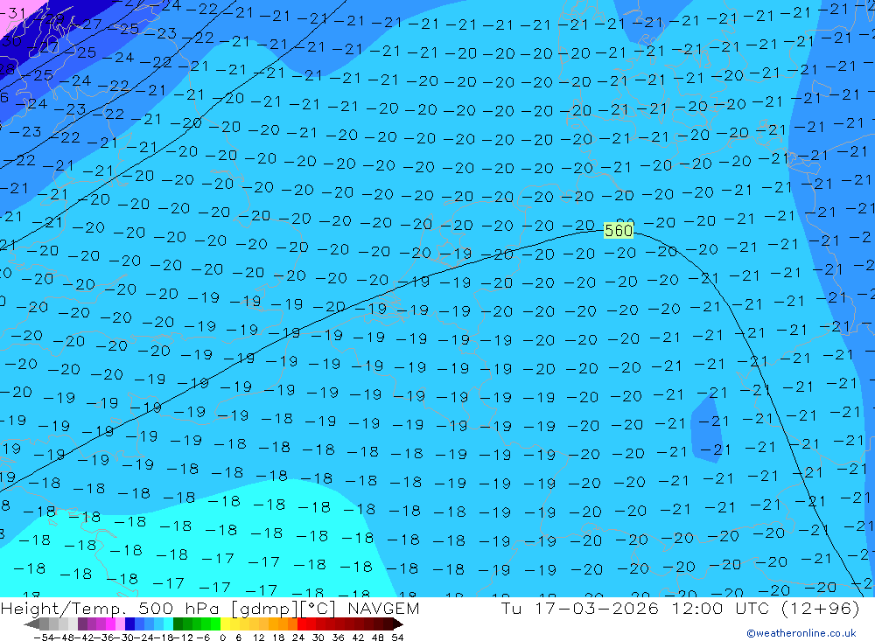Click the dark green swatch above -18
Viewport: 875px width, 641px height.
tap(178, 624)
